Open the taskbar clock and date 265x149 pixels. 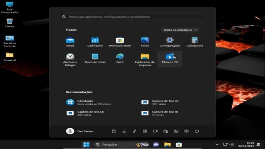coord(246,144)
